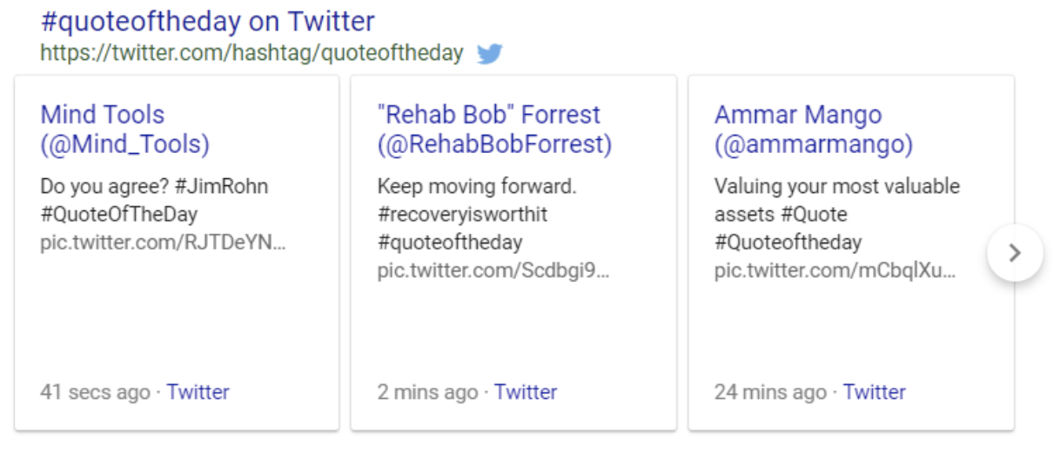Screen dimensions: 1060x459
Task: Click the 2 mins ago timestamp
Action: pyautogui.click(x=427, y=392)
